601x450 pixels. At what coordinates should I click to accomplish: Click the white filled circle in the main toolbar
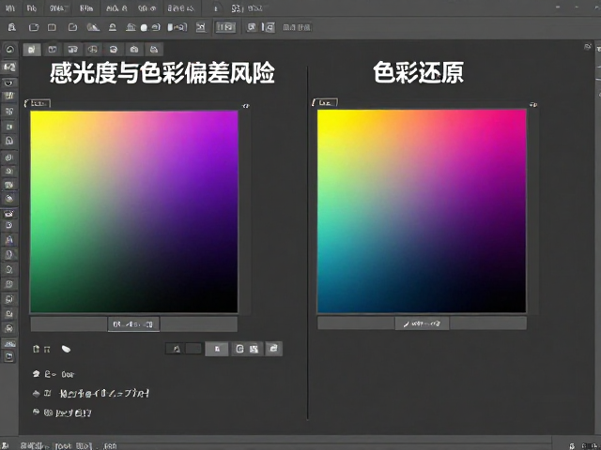144,27
